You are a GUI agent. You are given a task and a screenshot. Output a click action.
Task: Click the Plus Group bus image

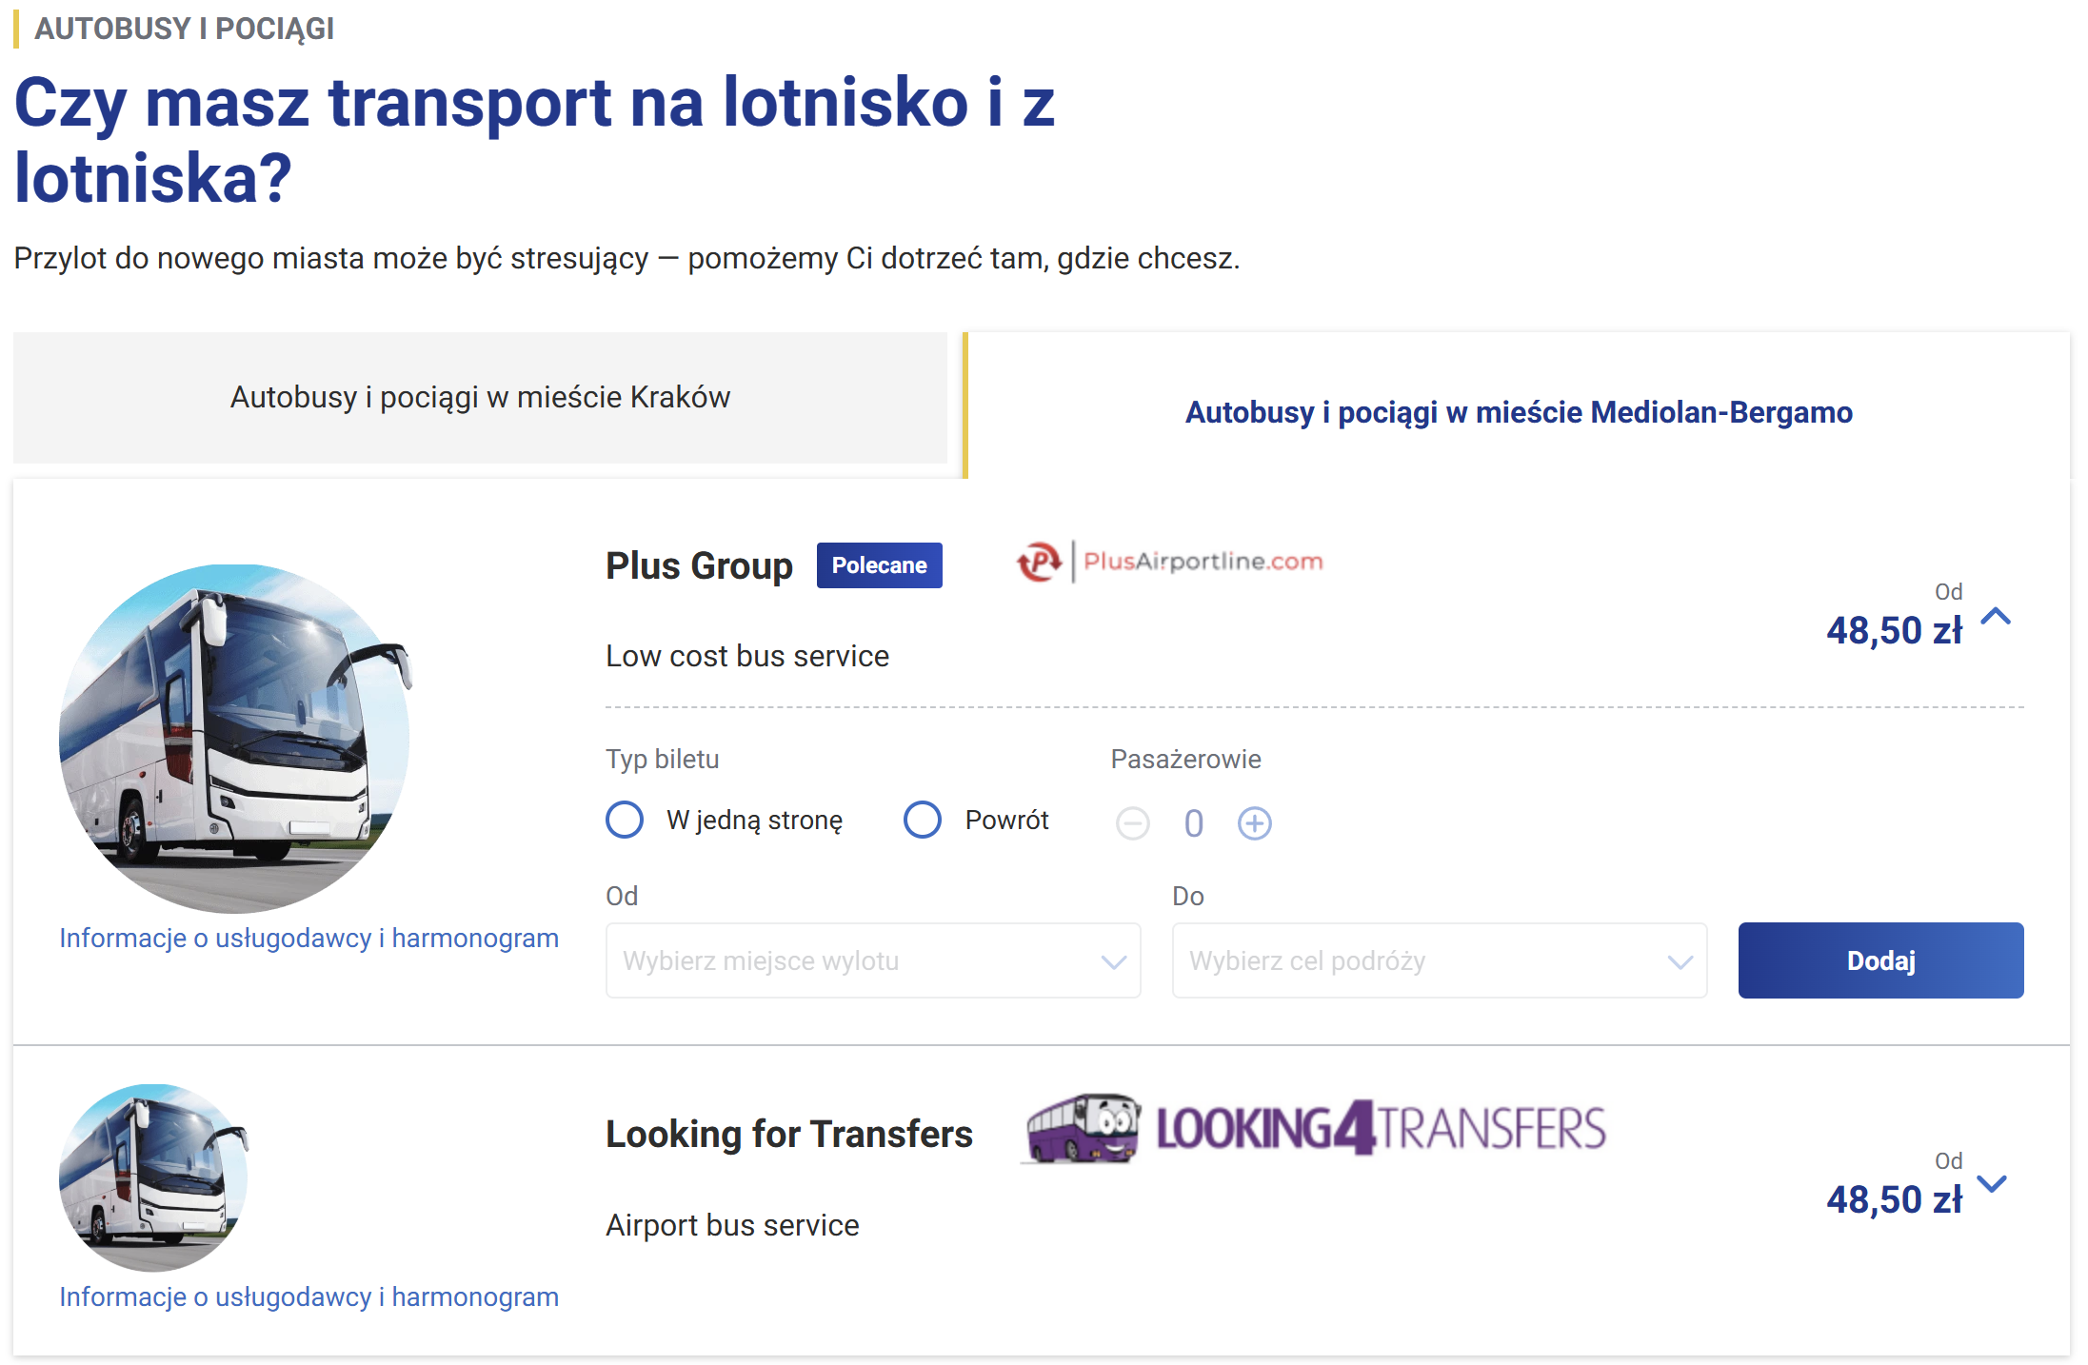[234, 739]
